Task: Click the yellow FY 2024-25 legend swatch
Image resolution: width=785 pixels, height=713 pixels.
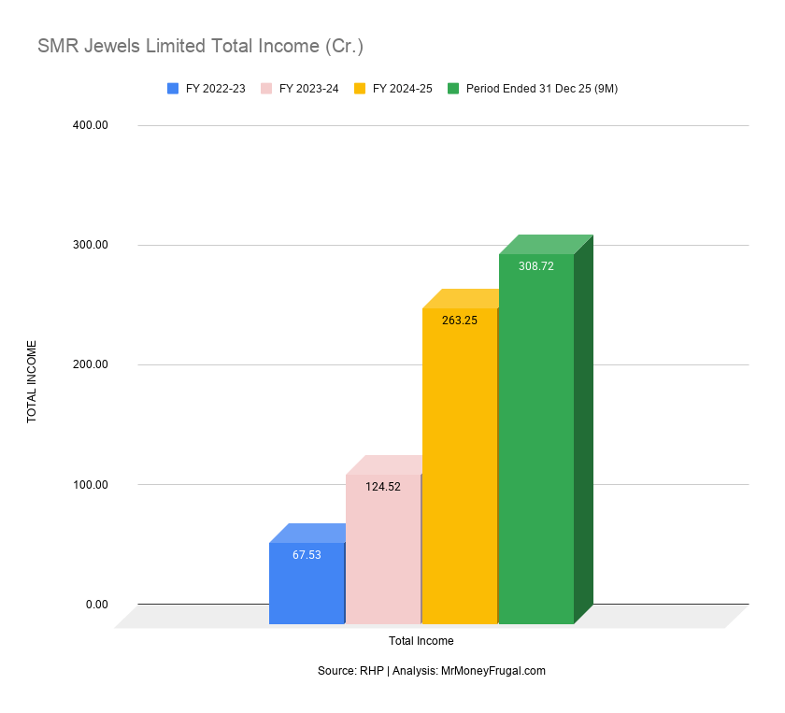Action: click(360, 89)
